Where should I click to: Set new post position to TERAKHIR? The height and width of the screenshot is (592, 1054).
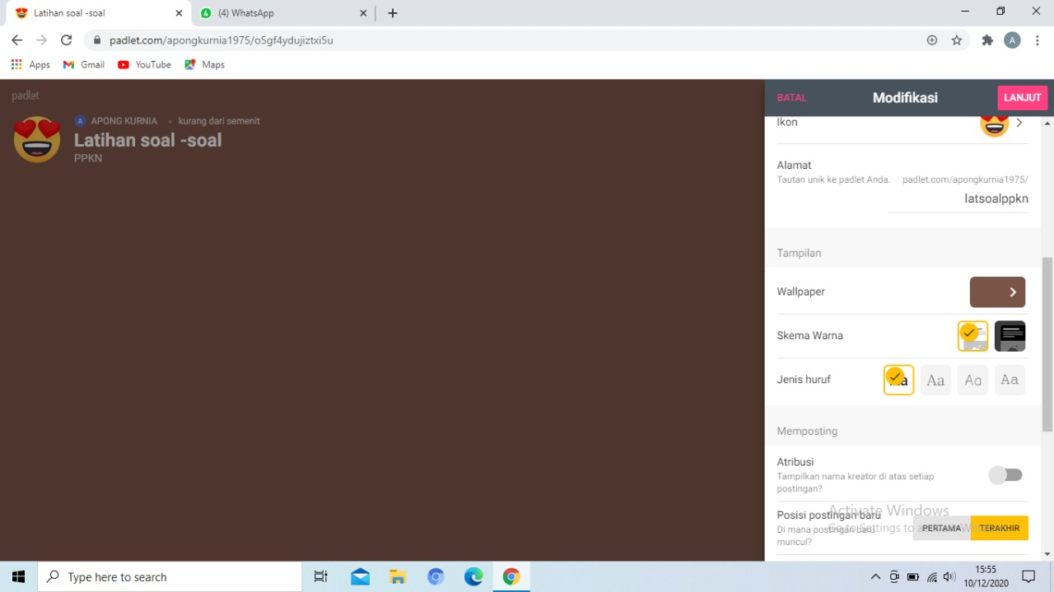(x=999, y=529)
